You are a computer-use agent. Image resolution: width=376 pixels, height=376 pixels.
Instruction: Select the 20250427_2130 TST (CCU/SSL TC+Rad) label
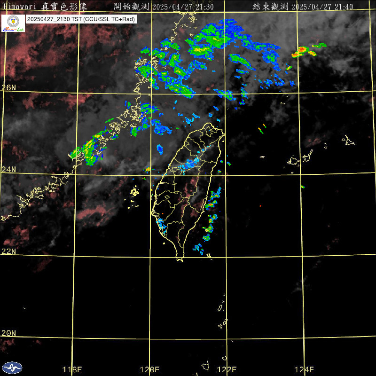(81, 19)
